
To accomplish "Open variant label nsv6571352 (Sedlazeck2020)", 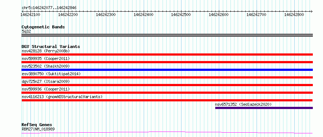I will [x=243, y=104].
